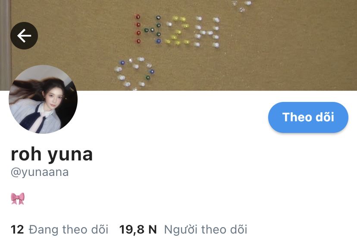Viewport: 357px width, 240px height.
Task: Follow the account with Theo dõi button
Action: pos(308,117)
